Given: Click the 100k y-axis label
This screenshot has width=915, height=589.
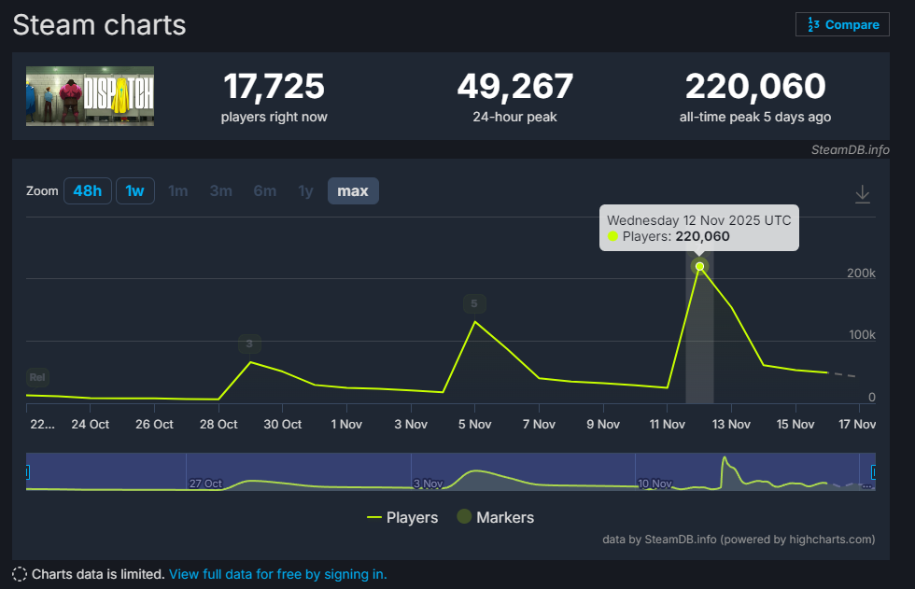Looking at the screenshot, I should pyautogui.click(x=862, y=335).
